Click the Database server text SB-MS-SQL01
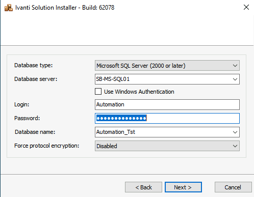This screenshot has width=254, height=197. pos(113,79)
